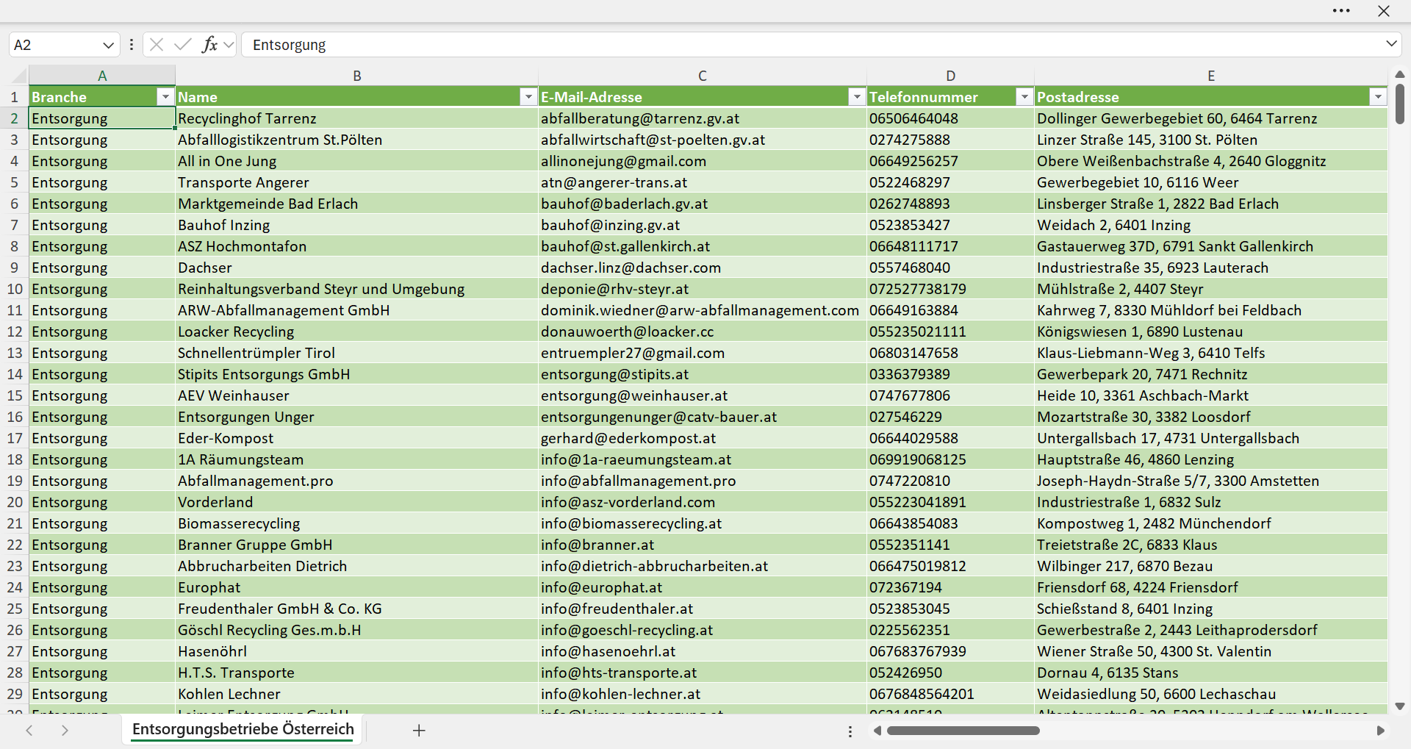The height and width of the screenshot is (749, 1411).
Task: Select all cells with corner triangle
Action: pyautogui.click(x=18, y=76)
